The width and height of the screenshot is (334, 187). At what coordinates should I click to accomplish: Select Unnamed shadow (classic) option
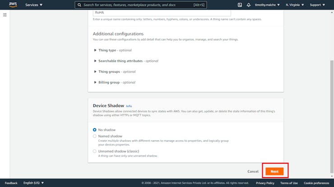tap(95, 151)
